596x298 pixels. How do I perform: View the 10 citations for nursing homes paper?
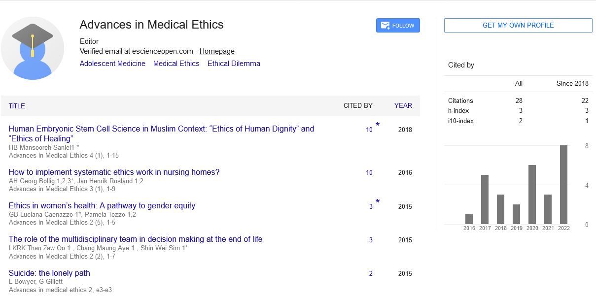(x=369, y=172)
